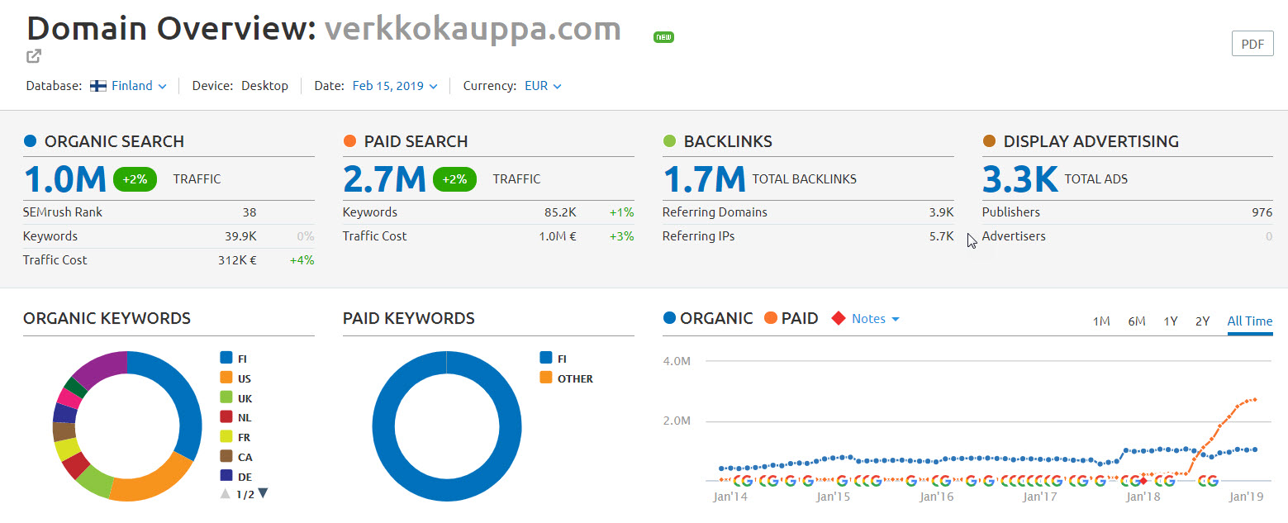The image size is (1288, 523).
Task: Open the 39.9K organic keywords link
Action: coord(240,236)
